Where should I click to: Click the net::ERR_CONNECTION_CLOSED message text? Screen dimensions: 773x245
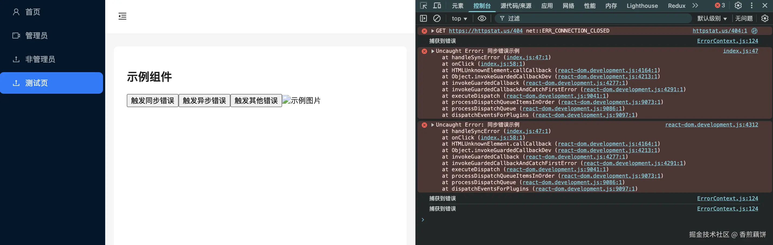pyautogui.click(x=567, y=31)
